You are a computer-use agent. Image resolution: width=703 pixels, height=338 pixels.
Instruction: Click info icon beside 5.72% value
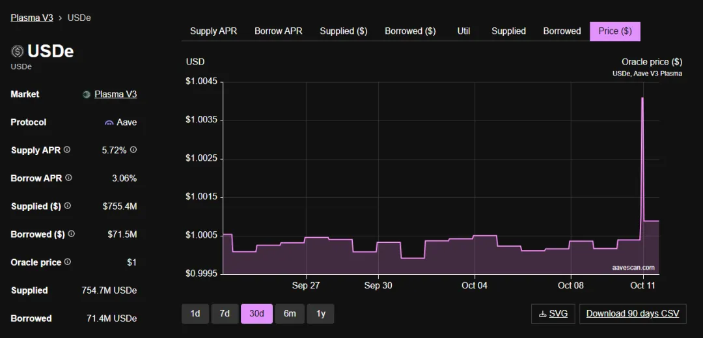click(133, 150)
